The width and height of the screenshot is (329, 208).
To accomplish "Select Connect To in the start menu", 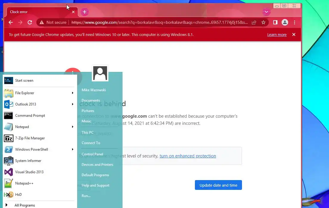I will point(91,143).
